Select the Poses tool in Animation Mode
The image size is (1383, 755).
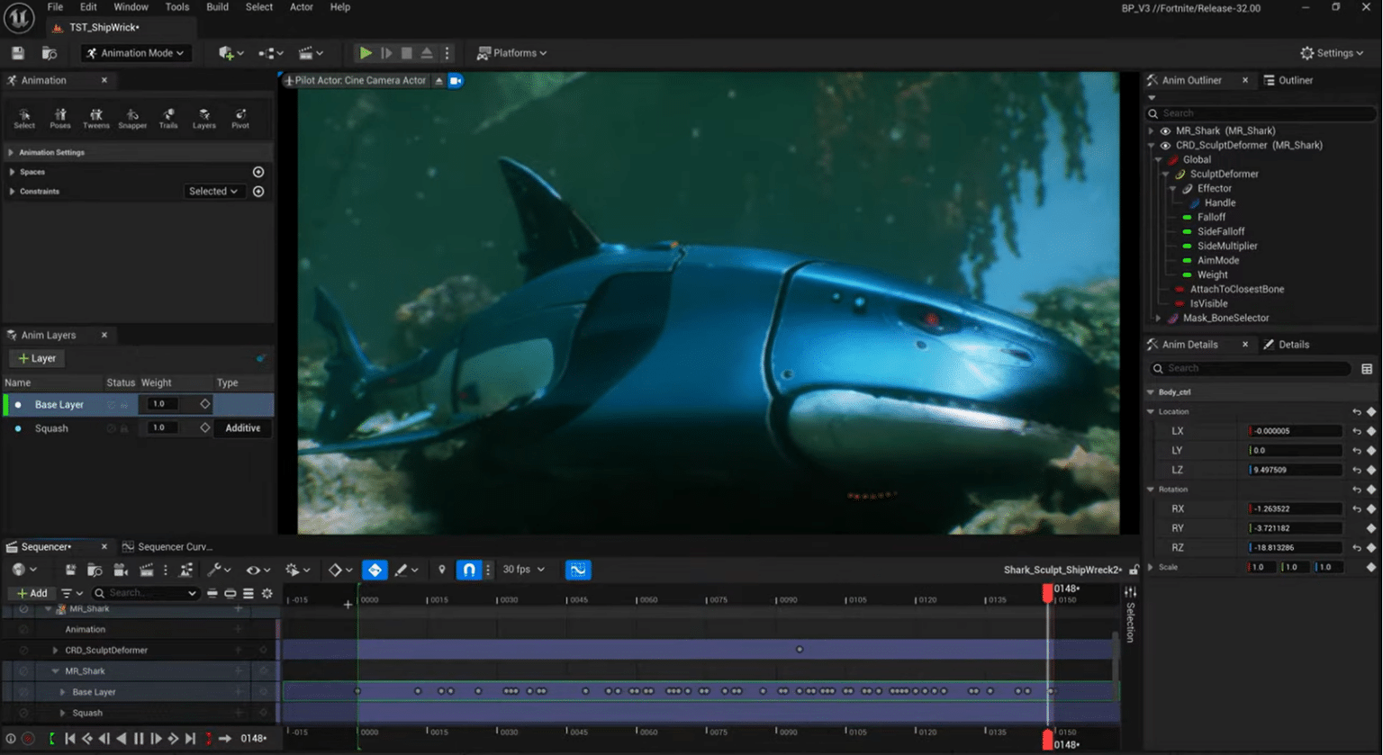[x=60, y=115]
